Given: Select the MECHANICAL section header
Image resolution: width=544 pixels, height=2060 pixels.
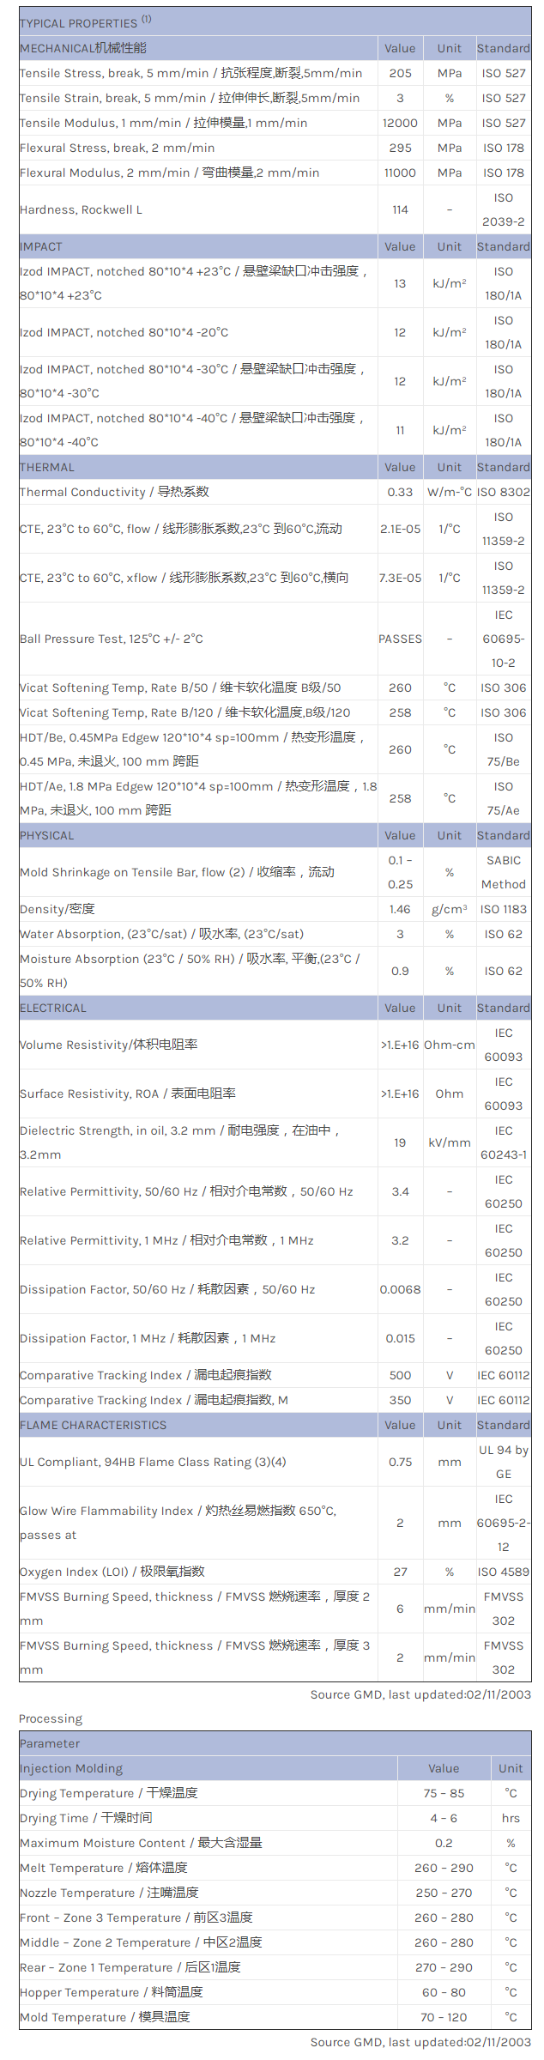Looking at the screenshot, I should 83,49.
